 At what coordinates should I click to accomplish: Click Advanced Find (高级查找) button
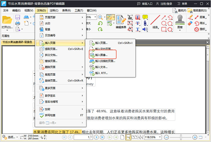click(x=197, y=10)
